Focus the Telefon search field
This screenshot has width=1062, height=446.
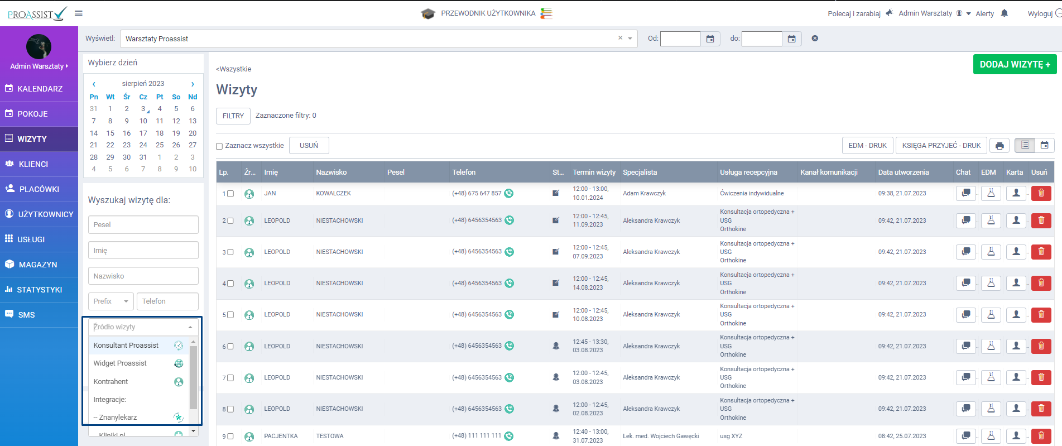pos(167,301)
